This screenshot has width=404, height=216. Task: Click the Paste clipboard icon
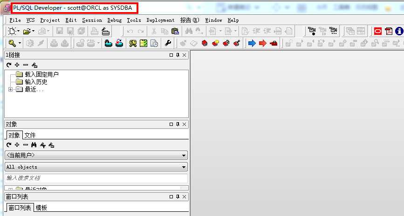pyautogui.click(x=175, y=31)
